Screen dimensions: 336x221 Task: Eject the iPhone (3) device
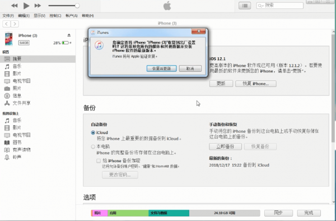69,35
